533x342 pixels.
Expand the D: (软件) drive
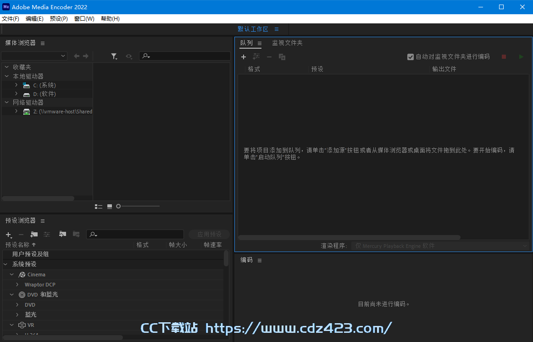[16, 94]
